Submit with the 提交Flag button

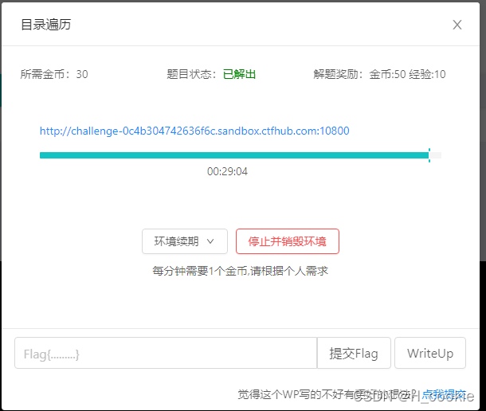[x=354, y=353]
